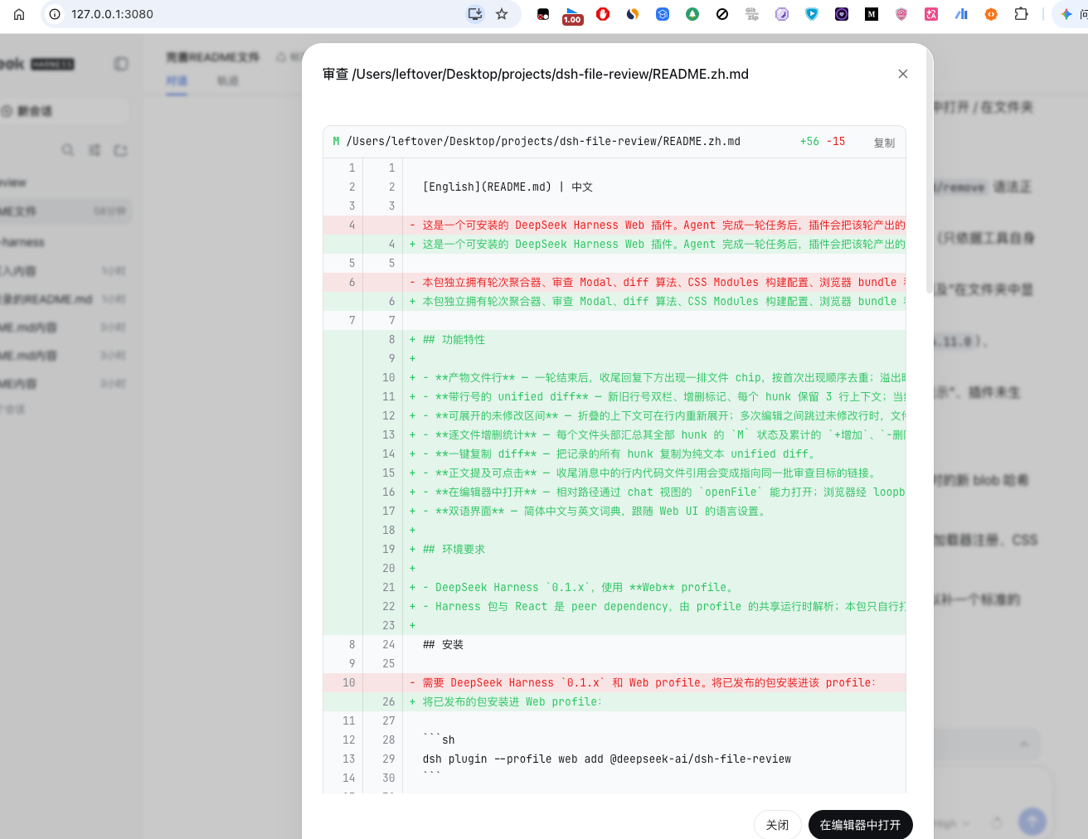Click the -15 deletions count
1088x839 pixels.
click(x=836, y=142)
